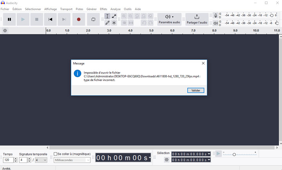This screenshot has height=170, width=282.
Task: Open the Pistes menu
Action: 79,9
